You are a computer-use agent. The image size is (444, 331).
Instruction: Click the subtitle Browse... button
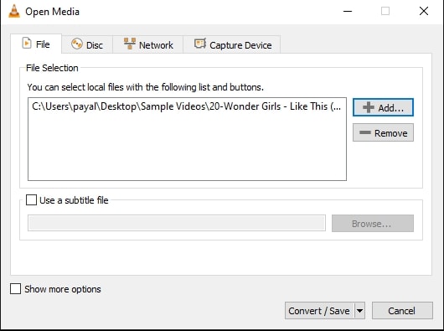pyautogui.click(x=372, y=224)
